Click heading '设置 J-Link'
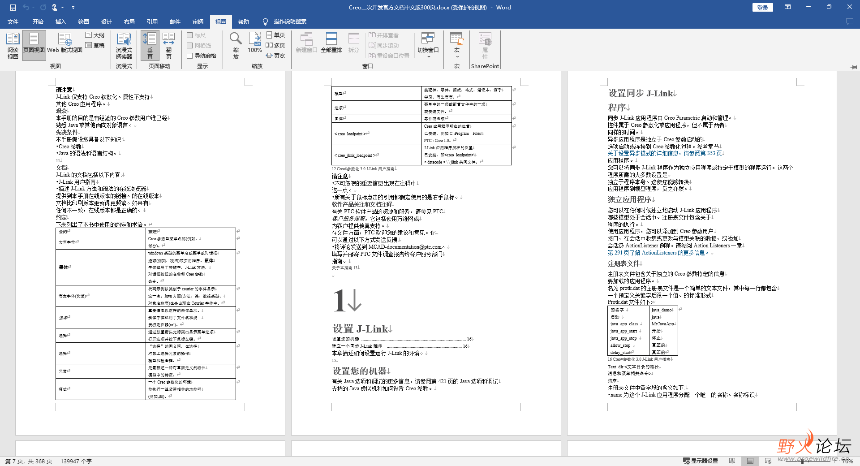 pos(361,329)
